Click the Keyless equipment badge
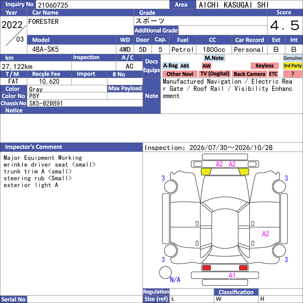The image size is (303, 303). (x=264, y=66)
